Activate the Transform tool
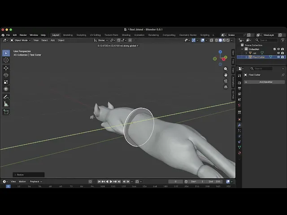This screenshot has width=287, height=215. pyautogui.click(x=6, y=89)
